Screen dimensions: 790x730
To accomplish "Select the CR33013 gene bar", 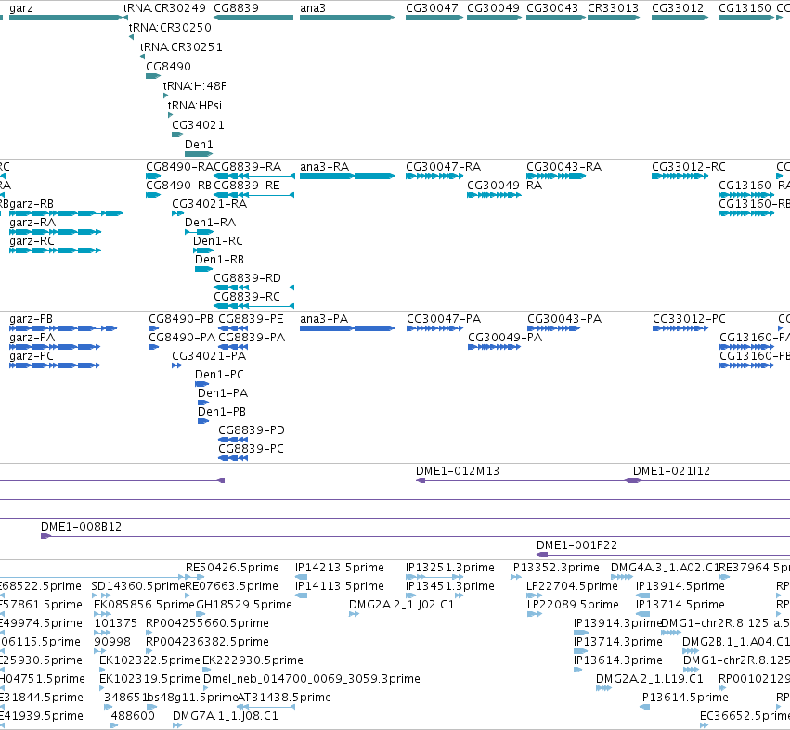I will click(614, 18).
